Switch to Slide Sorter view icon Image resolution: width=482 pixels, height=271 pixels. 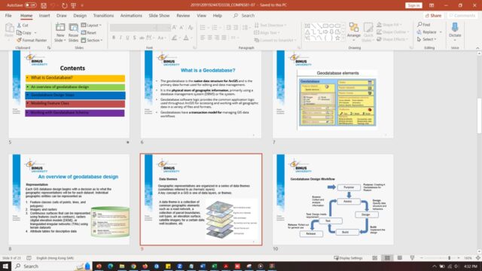[387, 258]
